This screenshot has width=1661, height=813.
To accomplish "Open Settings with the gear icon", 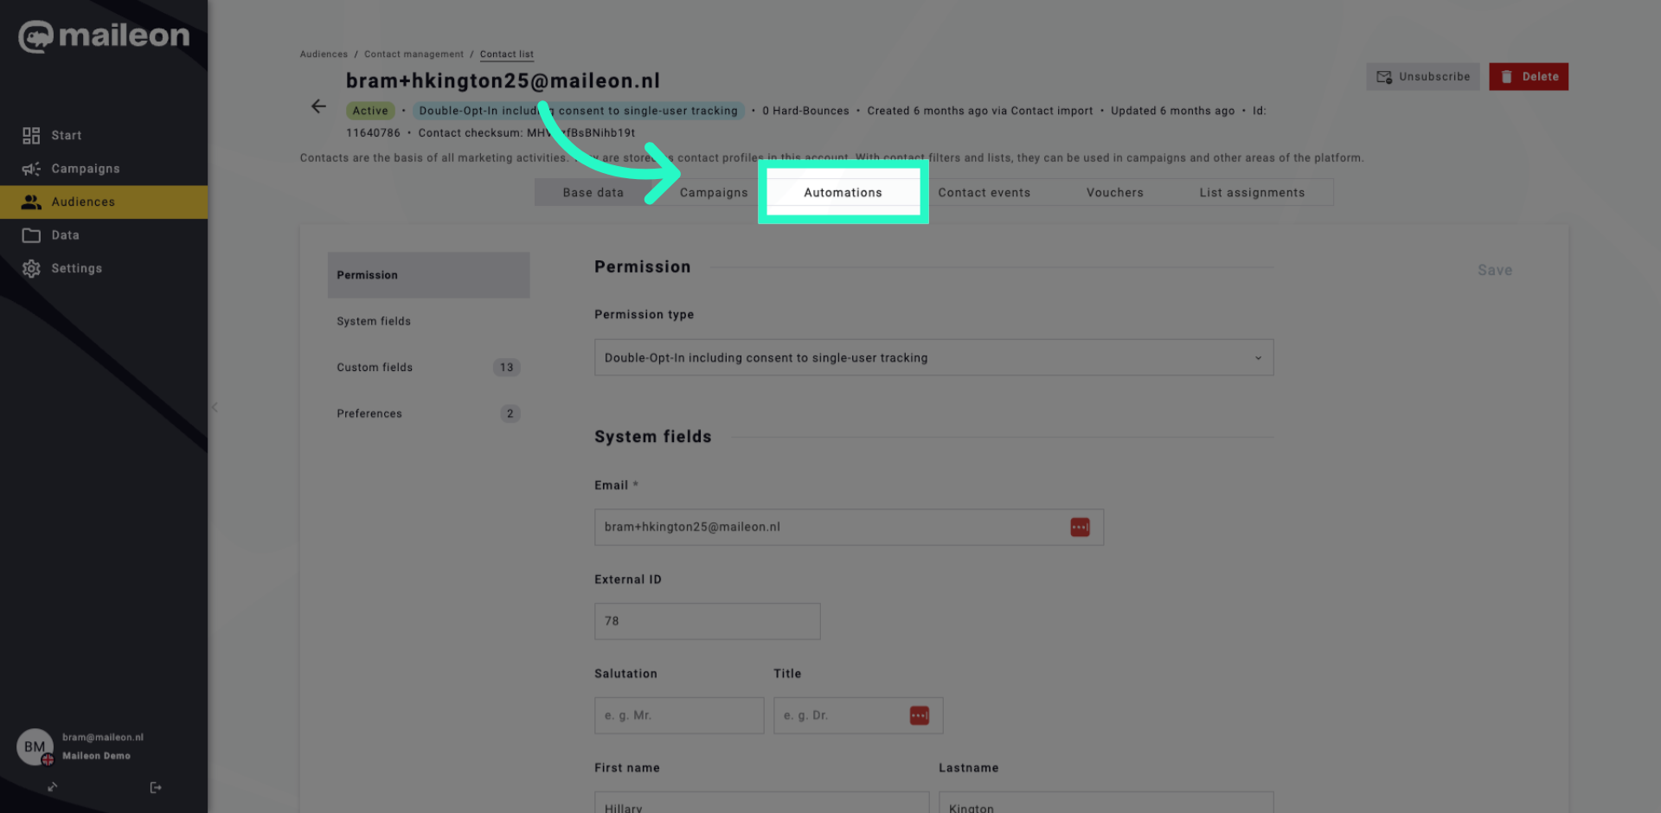I will (x=32, y=268).
